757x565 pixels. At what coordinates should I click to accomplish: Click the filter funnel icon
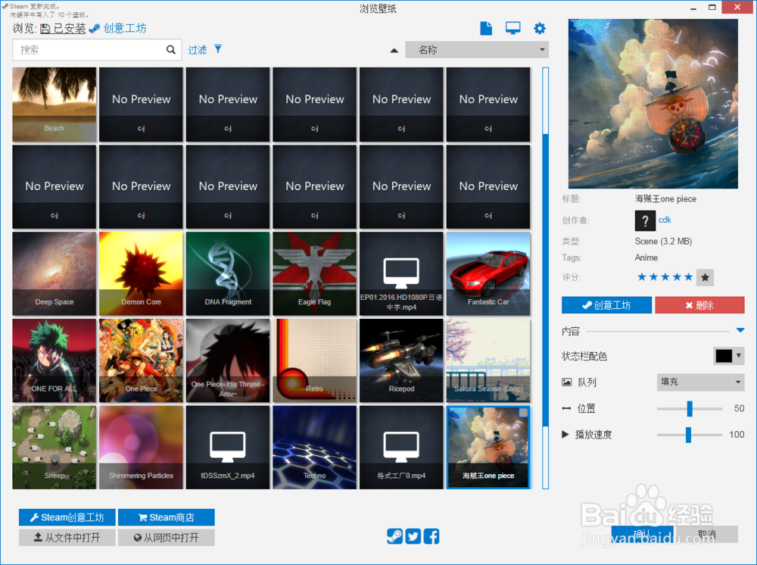tap(218, 48)
